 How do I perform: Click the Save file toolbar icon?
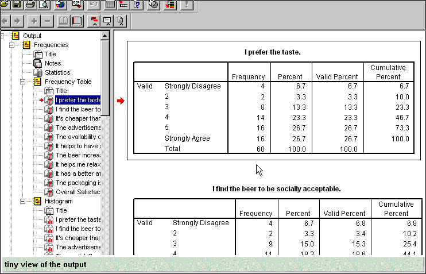[x=17, y=5]
